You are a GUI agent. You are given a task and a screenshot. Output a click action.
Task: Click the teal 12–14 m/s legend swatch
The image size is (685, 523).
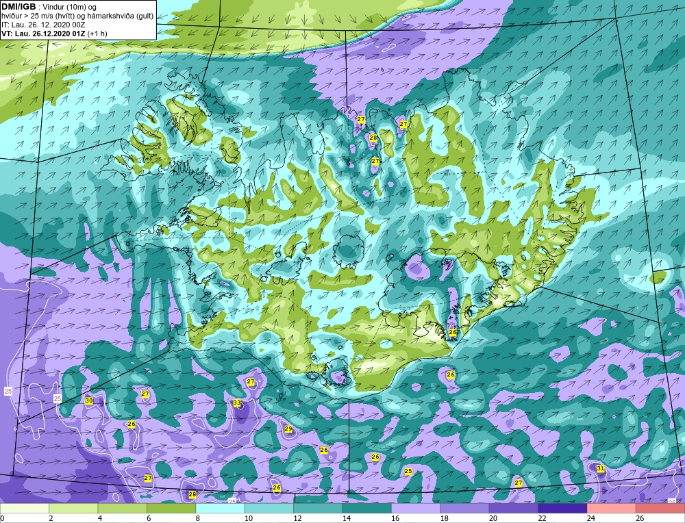click(318, 509)
